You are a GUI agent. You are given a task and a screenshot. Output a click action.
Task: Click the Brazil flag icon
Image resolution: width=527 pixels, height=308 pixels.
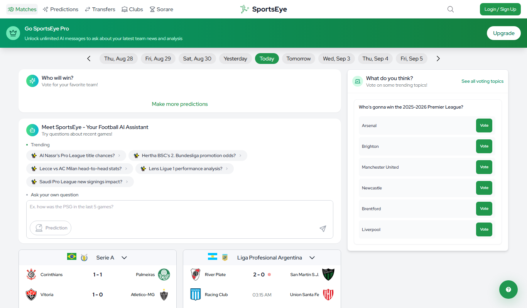tap(72, 257)
